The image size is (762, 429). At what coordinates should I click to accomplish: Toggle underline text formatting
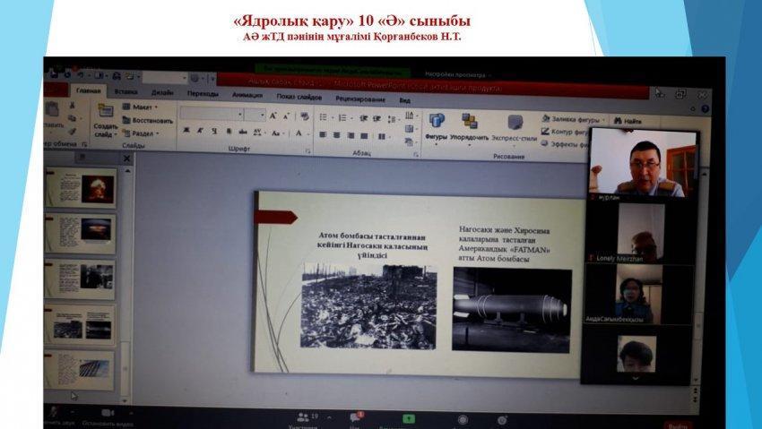click(x=213, y=133)
